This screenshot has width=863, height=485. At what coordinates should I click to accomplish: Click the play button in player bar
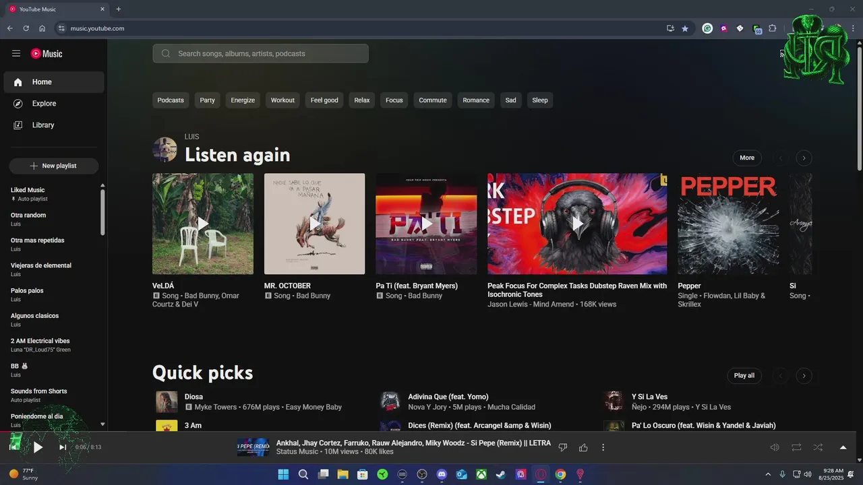38,447
